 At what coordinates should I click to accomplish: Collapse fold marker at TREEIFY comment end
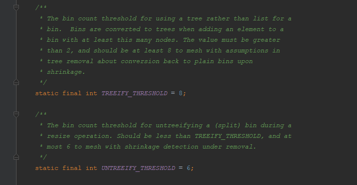[16, 82]
